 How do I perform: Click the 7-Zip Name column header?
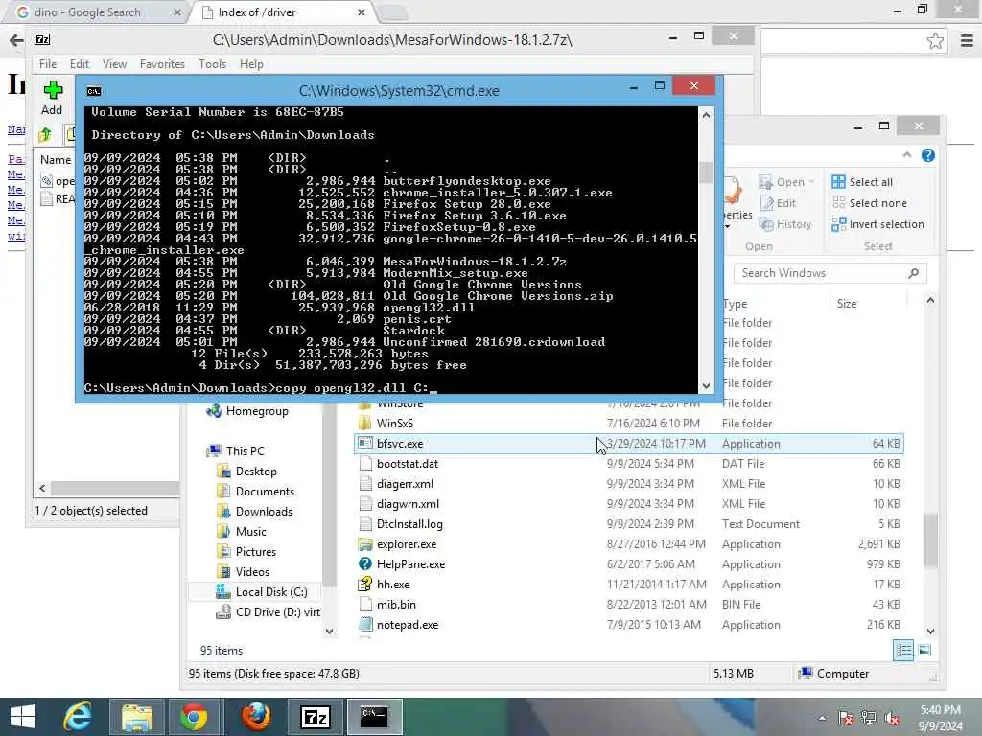pyautogui.click(x=56, y=160)
